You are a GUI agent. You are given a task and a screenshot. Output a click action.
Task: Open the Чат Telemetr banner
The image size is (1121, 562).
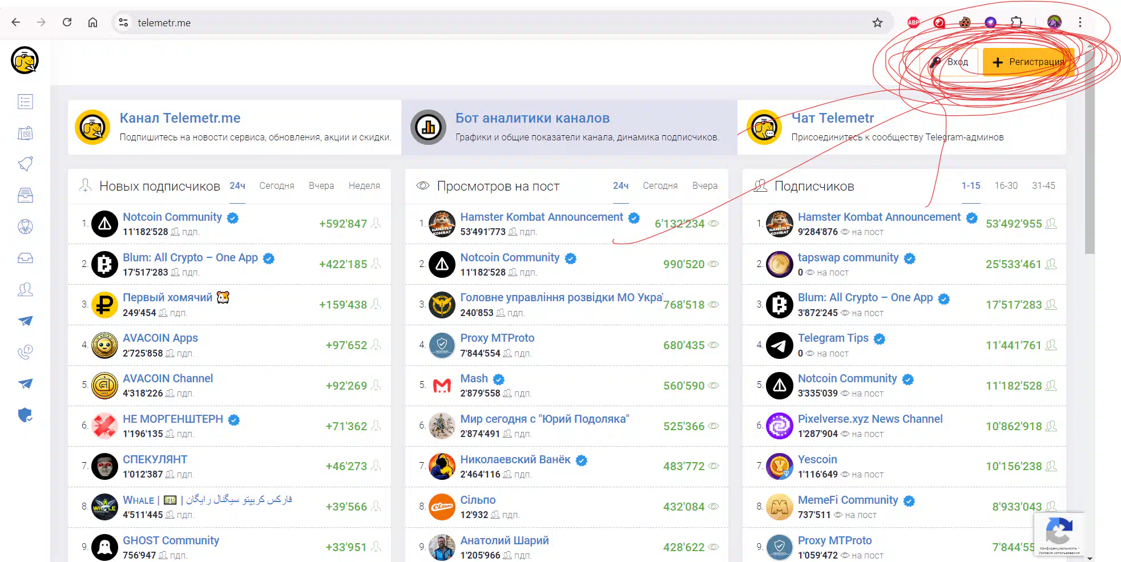click(x=902, y=127)
